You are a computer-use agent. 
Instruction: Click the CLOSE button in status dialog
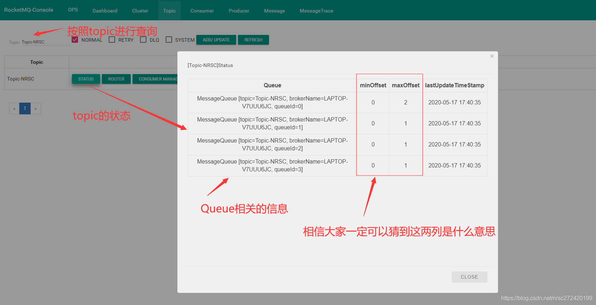click(469, 277)
